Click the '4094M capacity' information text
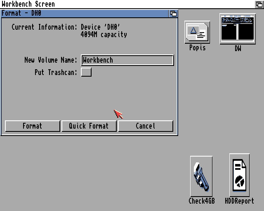Image resolution: width=264 pixels, height=211 pixels. click(x=104, y=35)
